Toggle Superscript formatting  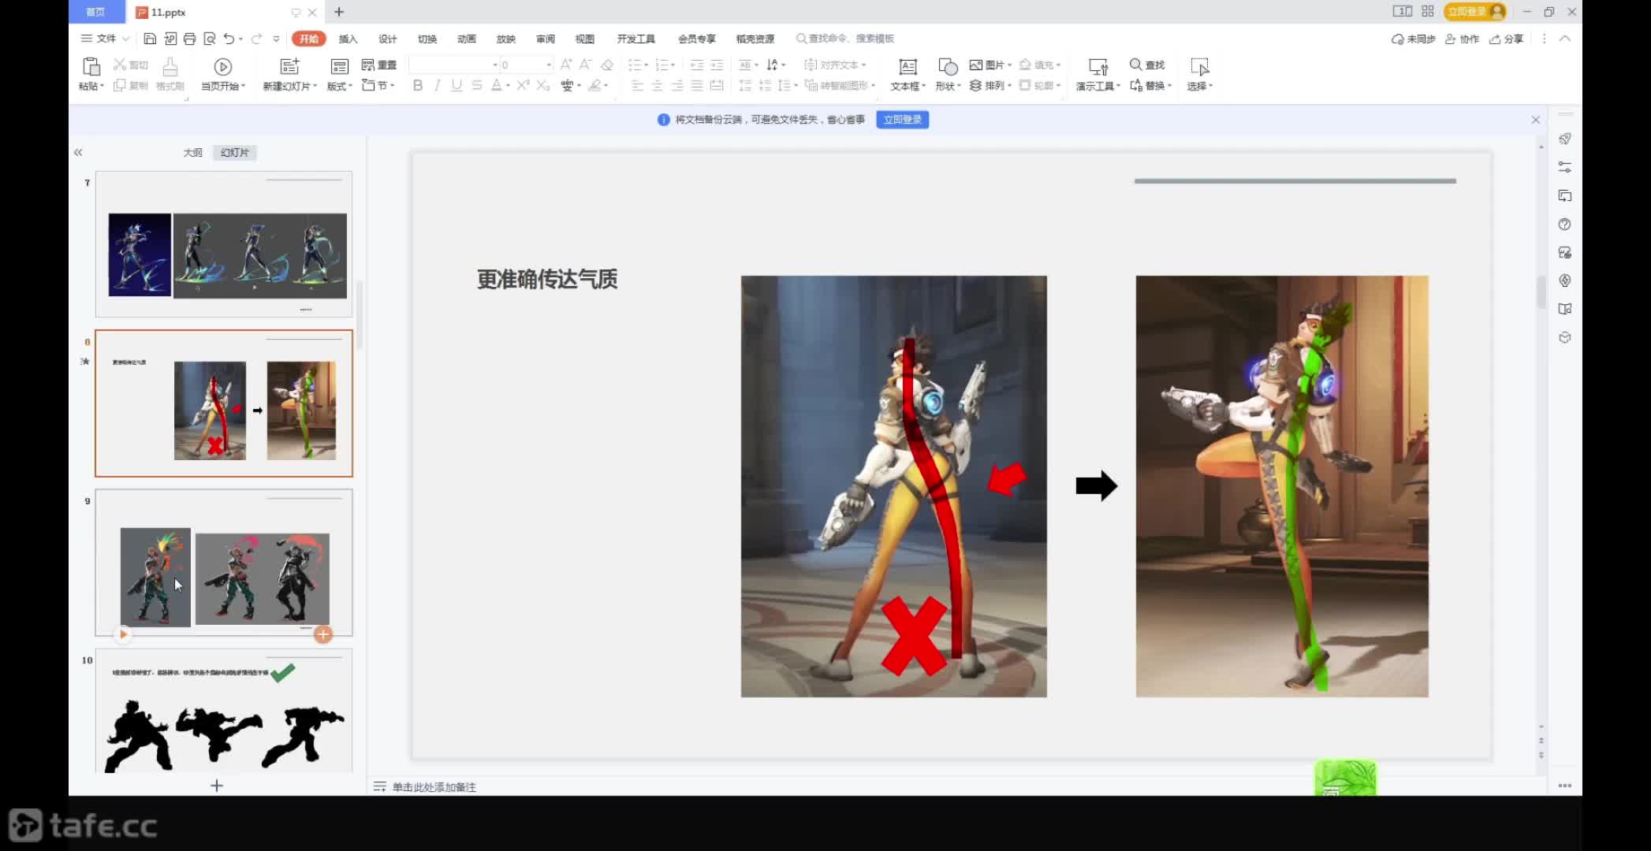523,85
